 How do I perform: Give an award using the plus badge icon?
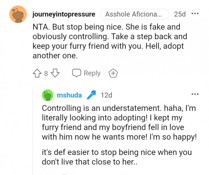(113, 73)
